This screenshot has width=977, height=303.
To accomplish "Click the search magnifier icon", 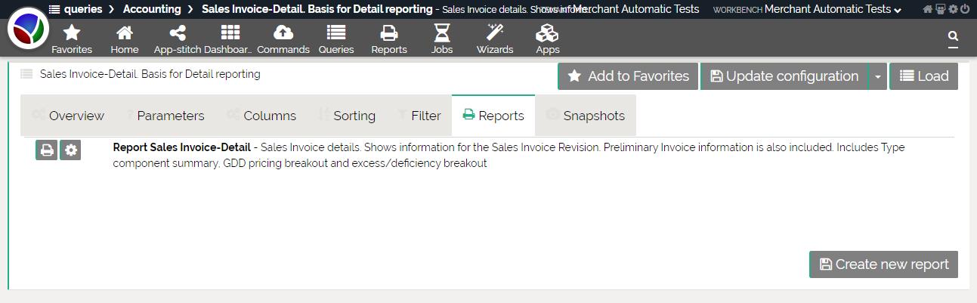I will coord(953,36).
